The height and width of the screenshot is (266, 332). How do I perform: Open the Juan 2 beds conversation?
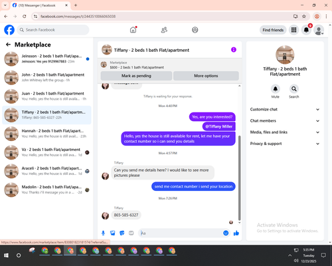click(46, 96)
